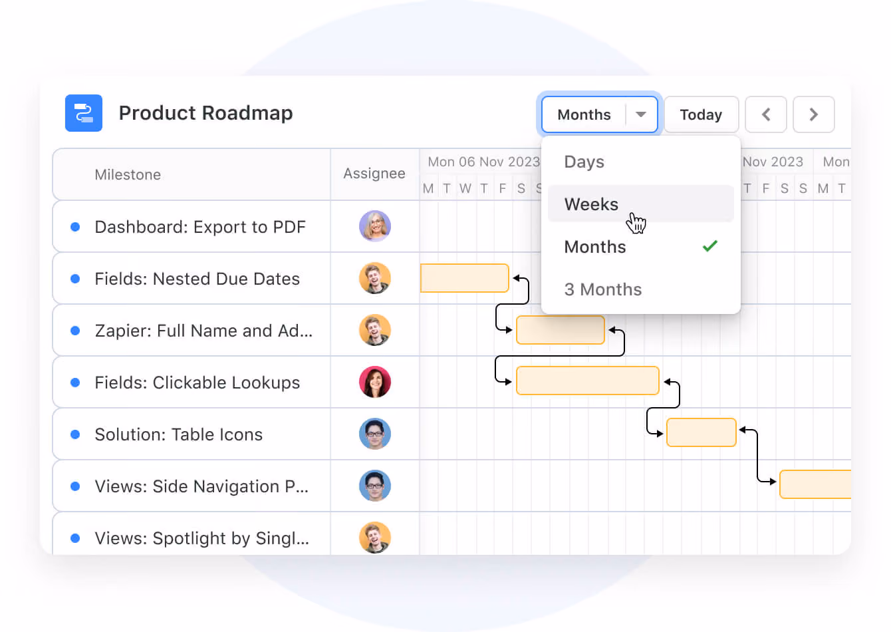891x632 pixels.
Task: Click the blue Product Roadmap app icon
Action: pos(84,113)
